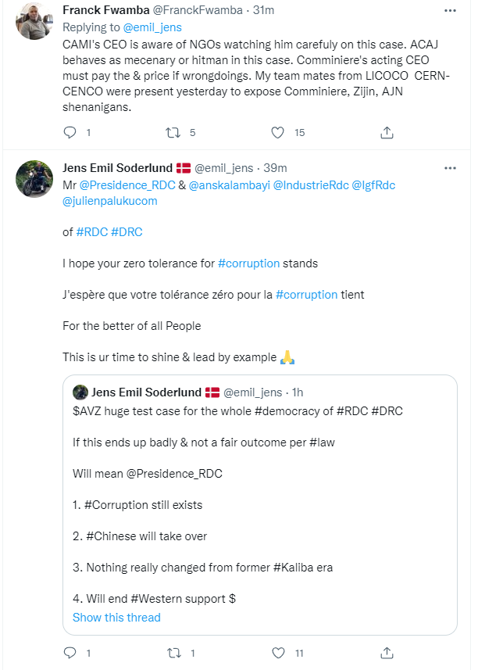Open more options on Franck Fwamba's tweet

click(450, 11)
